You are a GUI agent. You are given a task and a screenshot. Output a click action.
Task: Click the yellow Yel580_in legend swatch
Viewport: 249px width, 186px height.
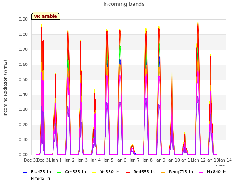tap(95, 172)
